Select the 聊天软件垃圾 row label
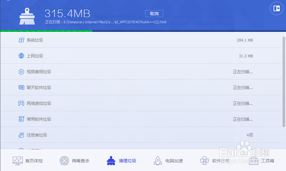 click(39, 88)
